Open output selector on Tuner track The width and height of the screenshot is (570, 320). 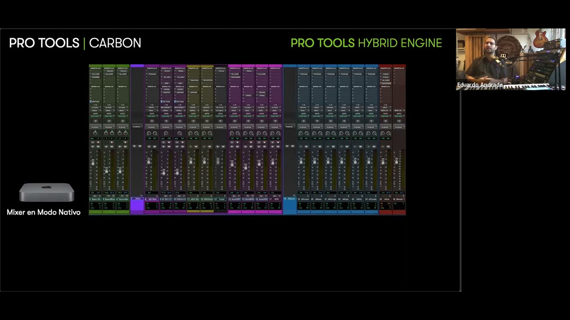pos(220,110)
